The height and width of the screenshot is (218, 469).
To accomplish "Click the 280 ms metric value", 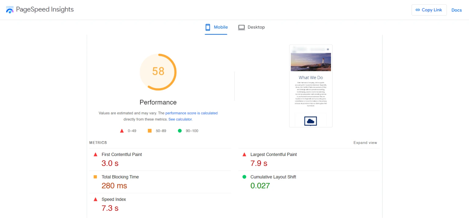I will [x=114, y=186].
